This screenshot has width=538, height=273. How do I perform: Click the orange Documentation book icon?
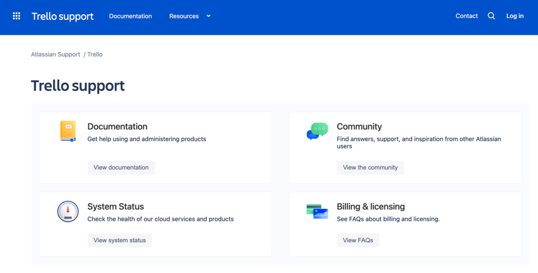pyautogui.click(x=68, y=131)
